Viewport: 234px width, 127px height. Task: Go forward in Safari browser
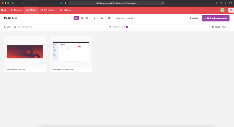[x=24, y=3]
